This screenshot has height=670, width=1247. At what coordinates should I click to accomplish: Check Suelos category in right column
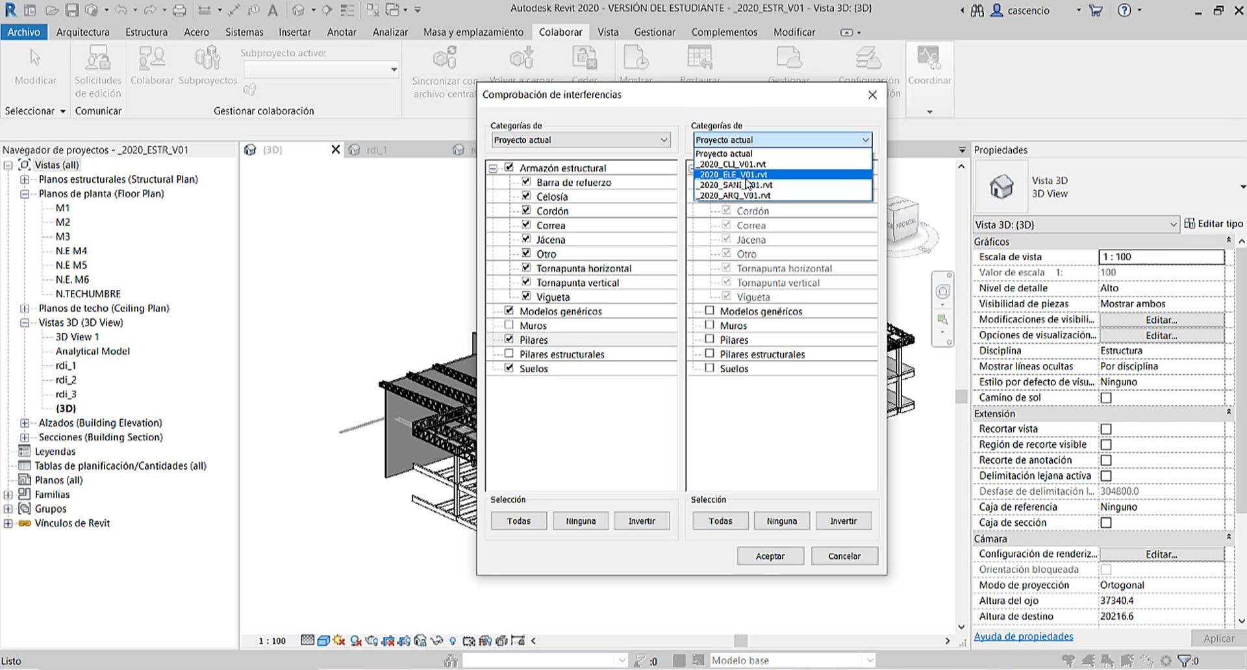point(710,368)
